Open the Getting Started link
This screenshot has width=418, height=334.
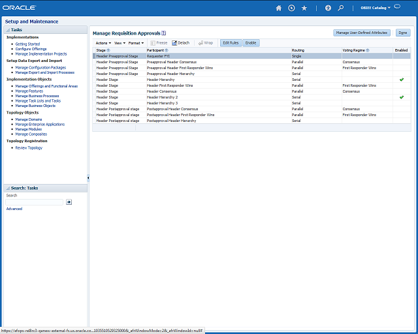click(x=27, y=44)
